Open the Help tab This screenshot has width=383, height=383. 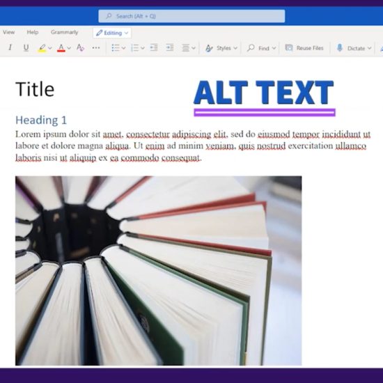point(33,32)
